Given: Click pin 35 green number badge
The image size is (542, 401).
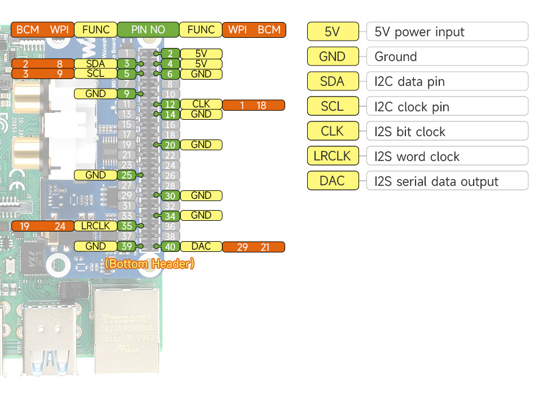Looking at the screenshot, I should (126, 226).
